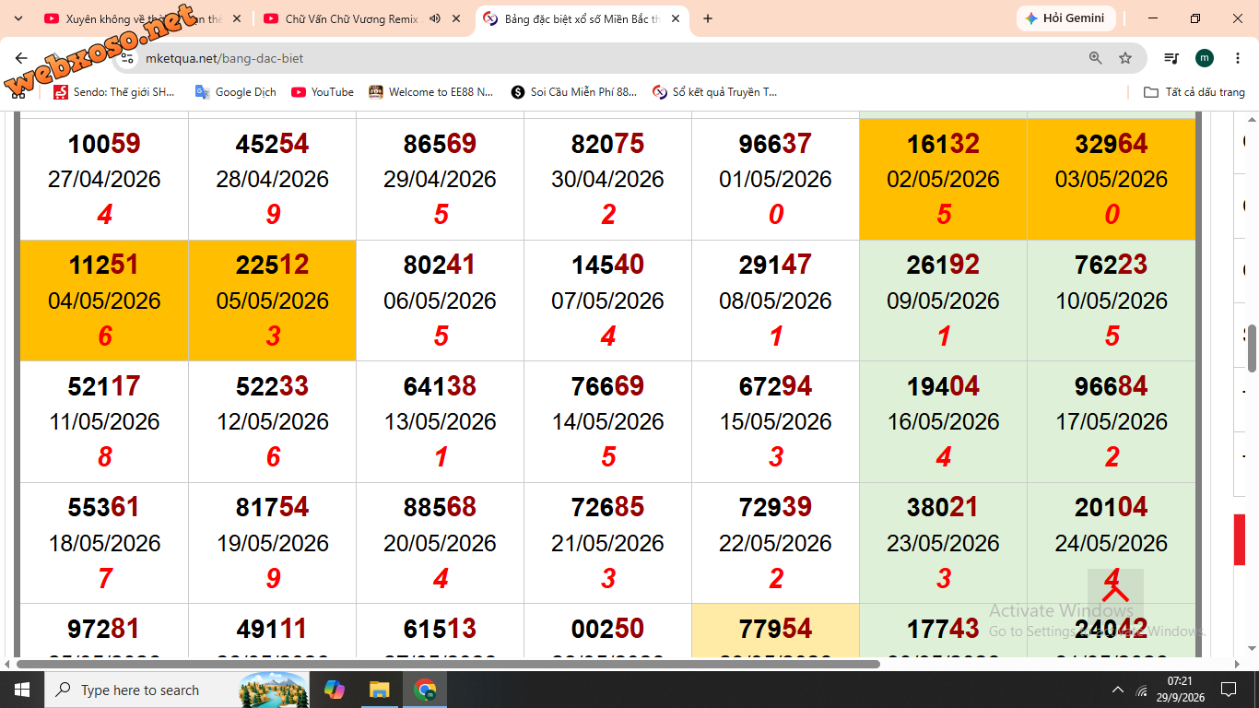The width and height of the screenshot is (1259, 708).
Task: Open the YouTube bookmark
Action: click(x=323, y=92)
